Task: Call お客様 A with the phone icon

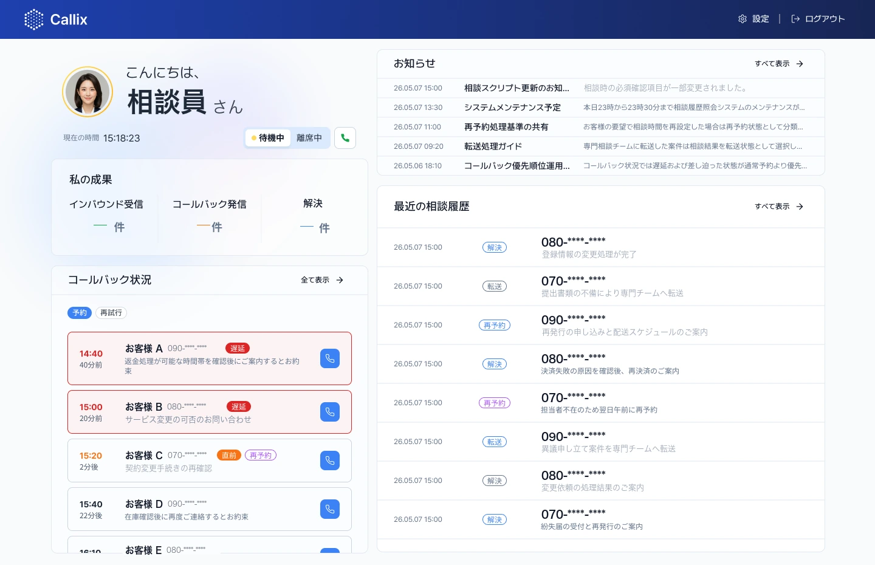Action: point(330,358)
